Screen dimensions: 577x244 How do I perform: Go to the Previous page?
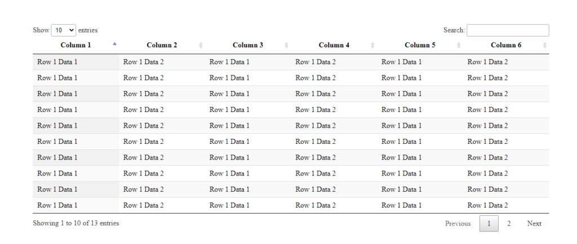[x=458, y=223]
